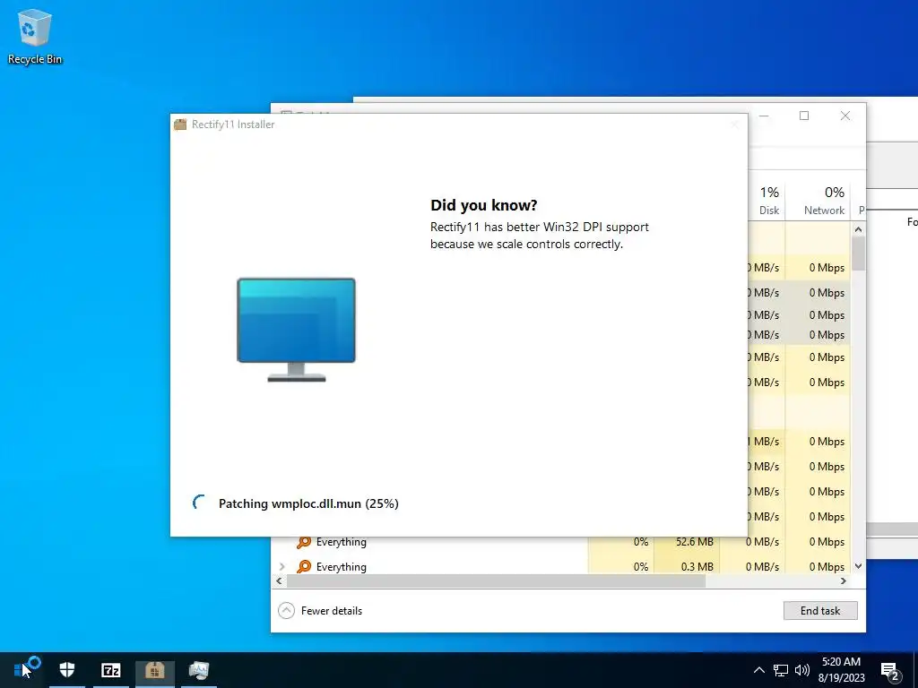Open the notification center icon
The width and height of the screenshot is (918, 688).
point(890,671)
